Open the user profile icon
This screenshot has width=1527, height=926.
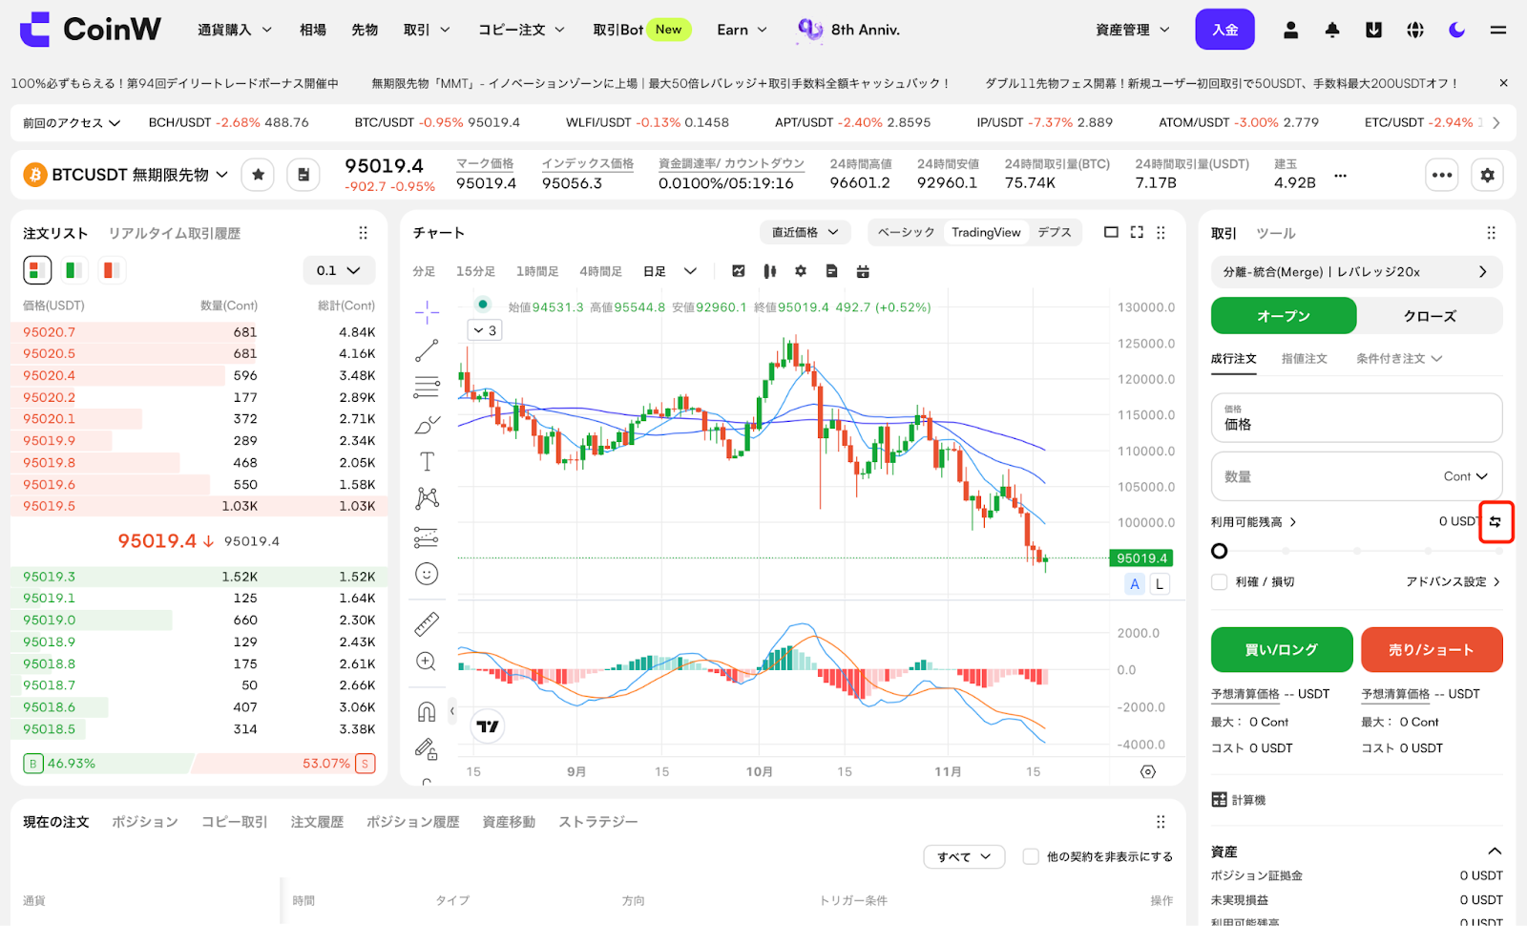point(1290,30)
